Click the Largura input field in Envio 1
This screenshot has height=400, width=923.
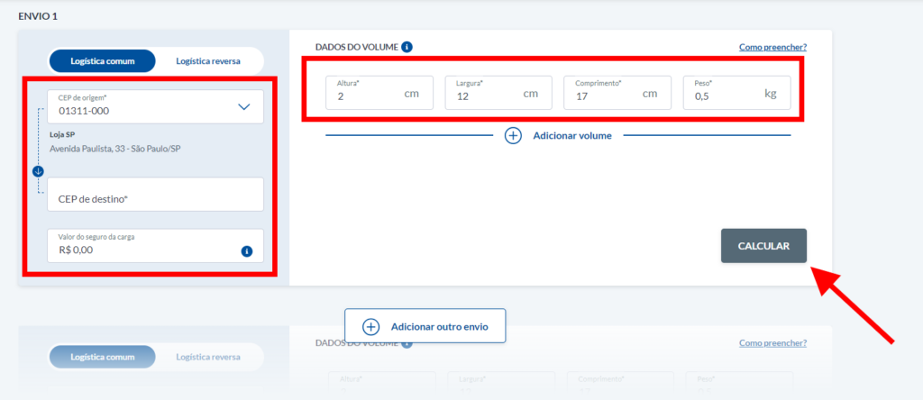(x=498, y=93)
